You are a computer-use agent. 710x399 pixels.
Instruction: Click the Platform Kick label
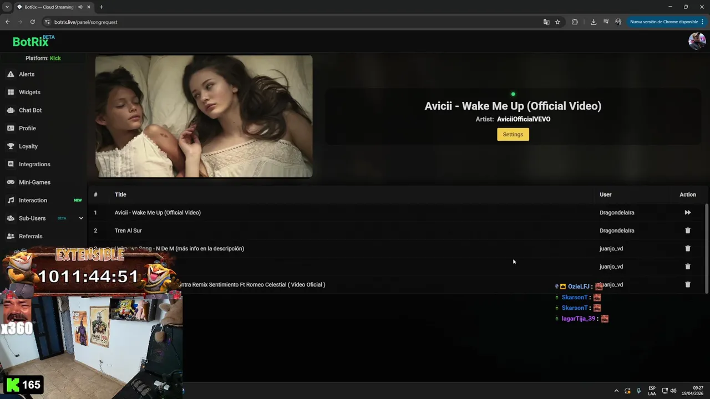point(43,58)
